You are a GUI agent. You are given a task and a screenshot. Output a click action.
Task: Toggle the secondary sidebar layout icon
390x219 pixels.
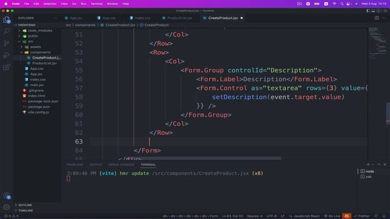point(378,11)
